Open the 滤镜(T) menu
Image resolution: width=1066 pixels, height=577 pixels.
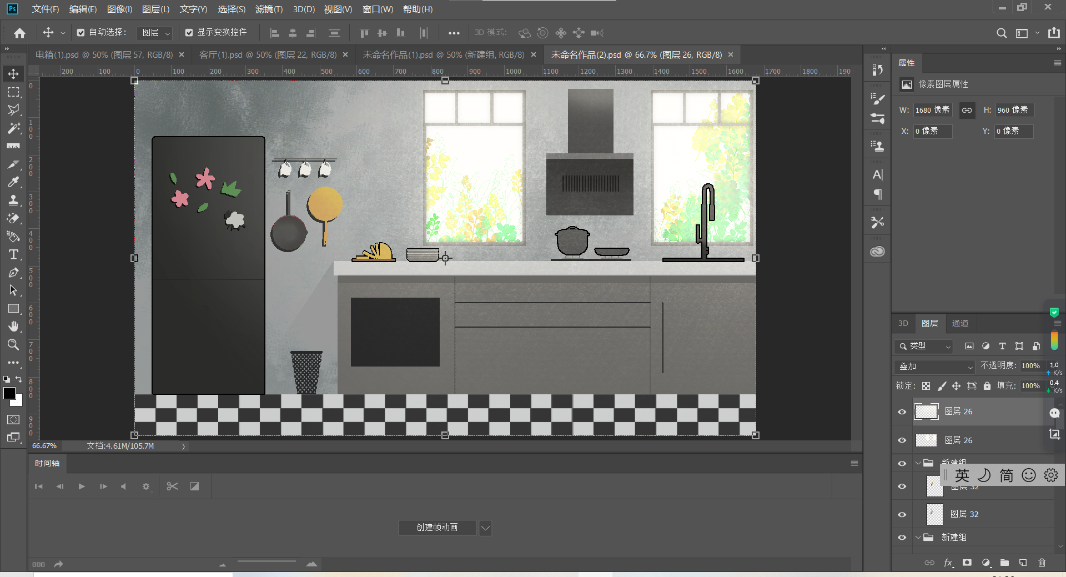tap(269, 9)
